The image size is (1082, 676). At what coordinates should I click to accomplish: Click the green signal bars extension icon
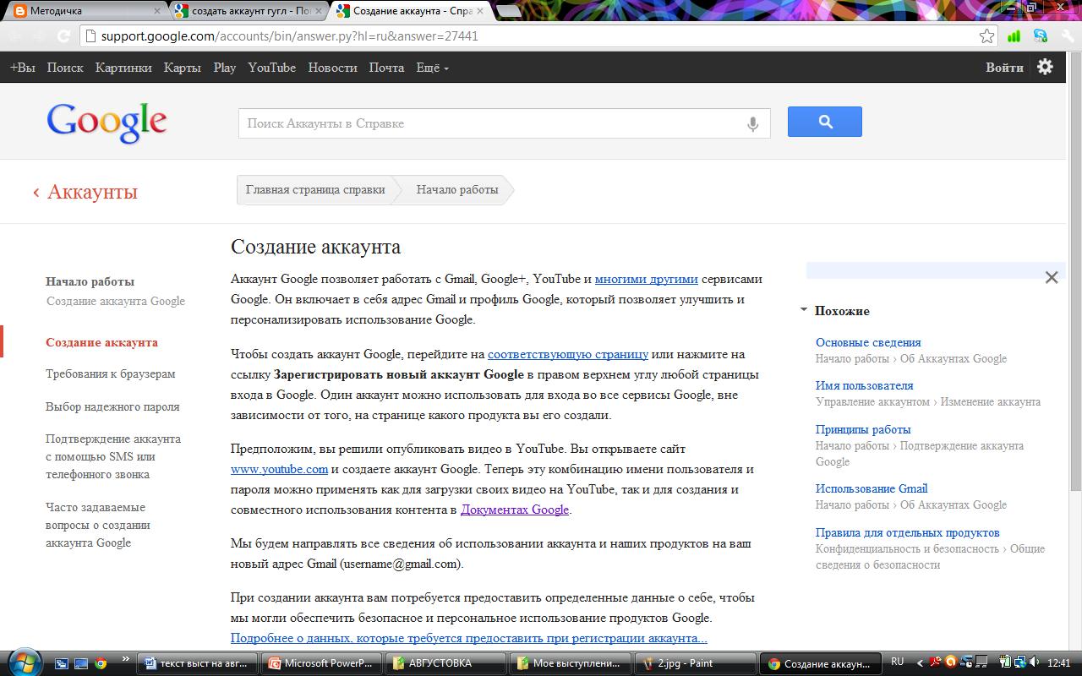pos(1014,36)
